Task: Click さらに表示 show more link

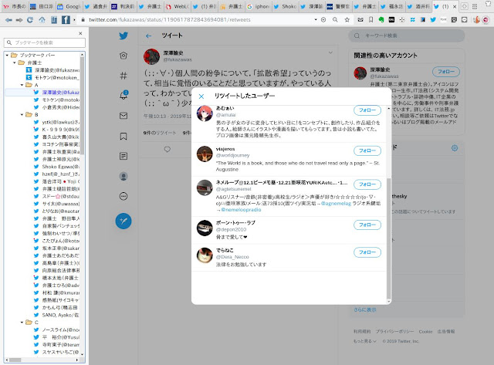Action: point(365,309)
